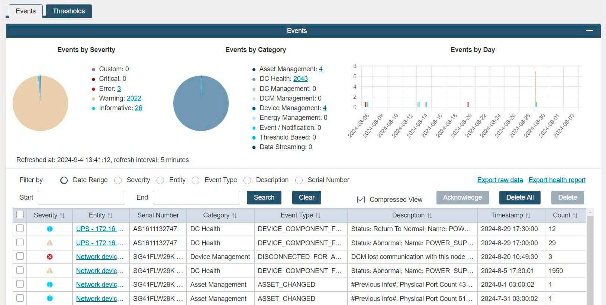Click error icon in 2024-8-20 10:49:30 row

50,257
